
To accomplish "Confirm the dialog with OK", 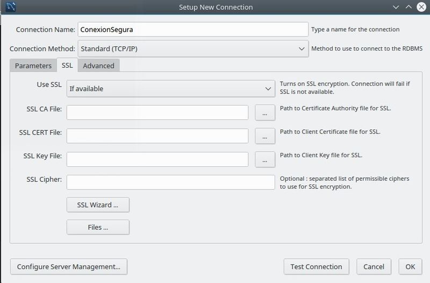I will click(410, 266).
